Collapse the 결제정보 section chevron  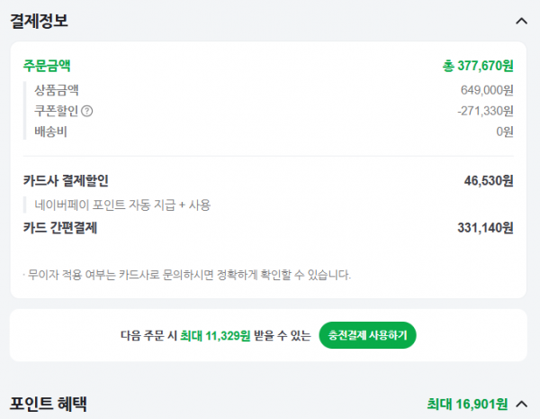(x=521, y=22)
